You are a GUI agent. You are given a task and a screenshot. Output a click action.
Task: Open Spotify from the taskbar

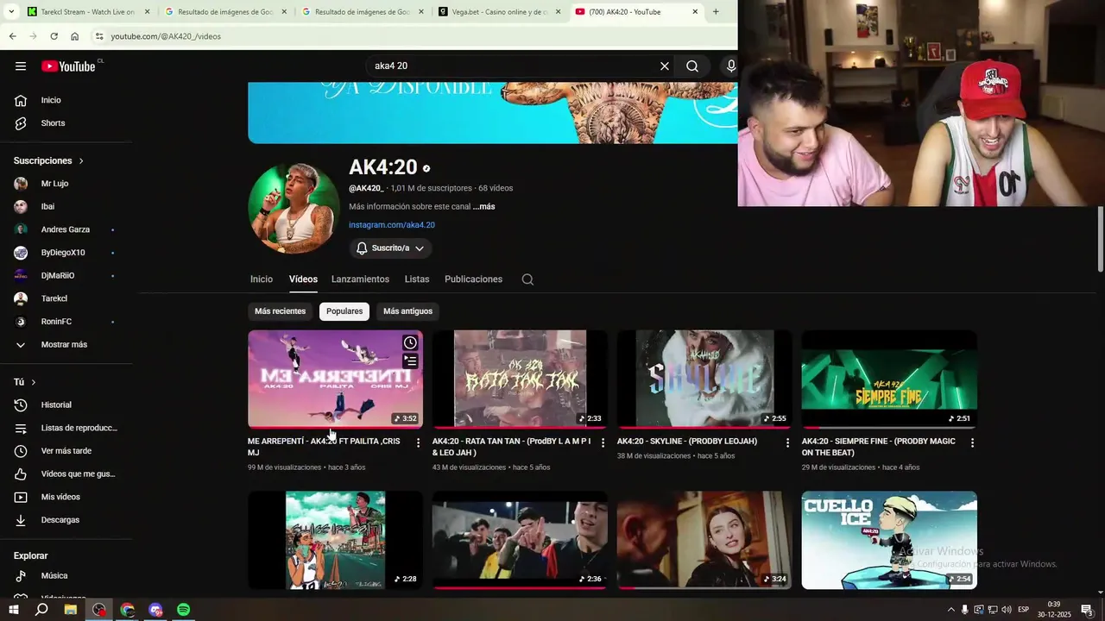184,610
